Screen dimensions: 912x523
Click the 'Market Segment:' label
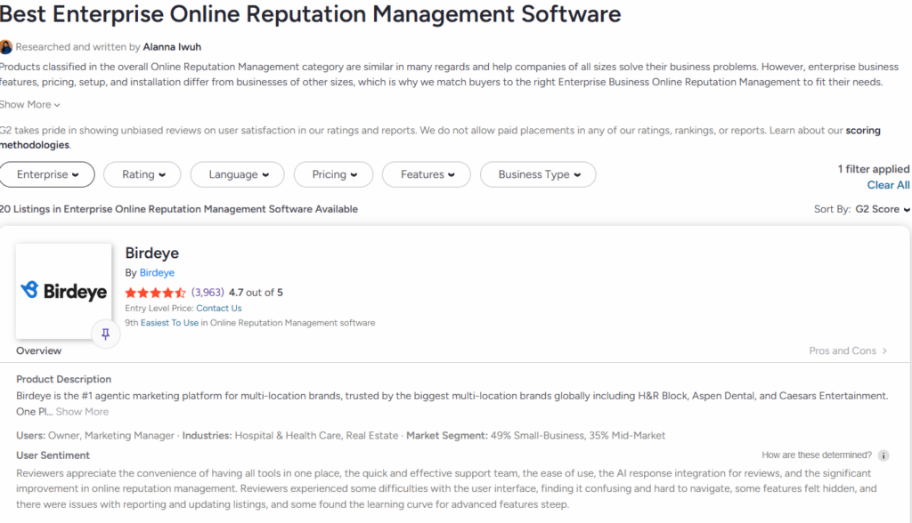pyautogui.click(x=447, y=436)
